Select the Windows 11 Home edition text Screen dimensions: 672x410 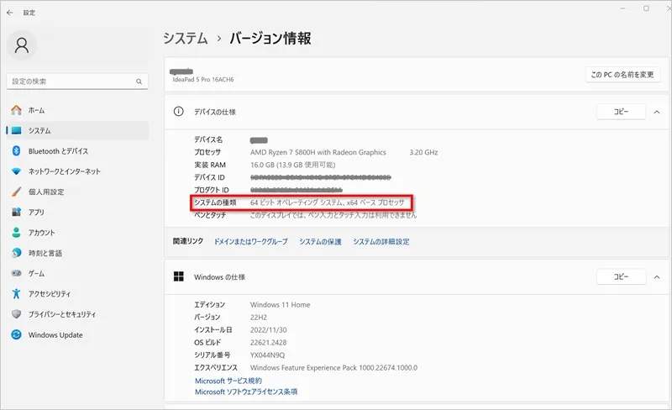pyautogui.click(x=281, y=305)
